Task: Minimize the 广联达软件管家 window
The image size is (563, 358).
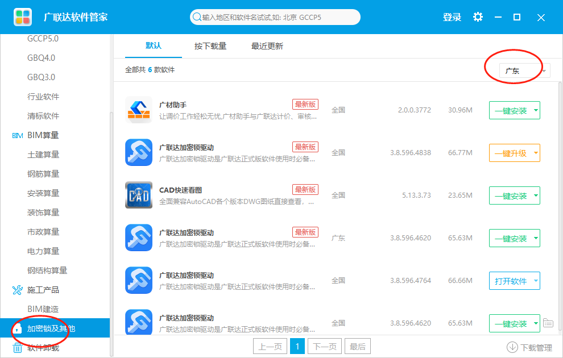Action: point(498,17)
